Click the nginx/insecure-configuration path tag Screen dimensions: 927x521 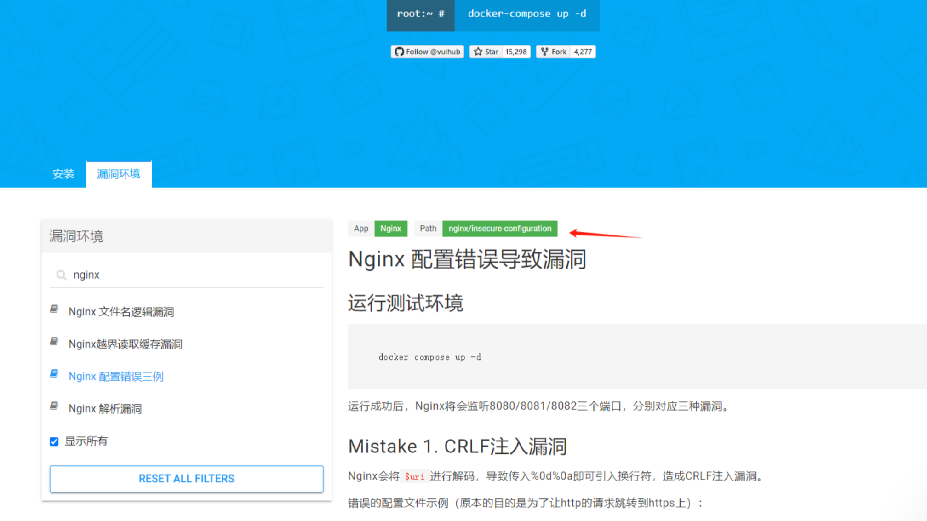(x=499, y=229)
